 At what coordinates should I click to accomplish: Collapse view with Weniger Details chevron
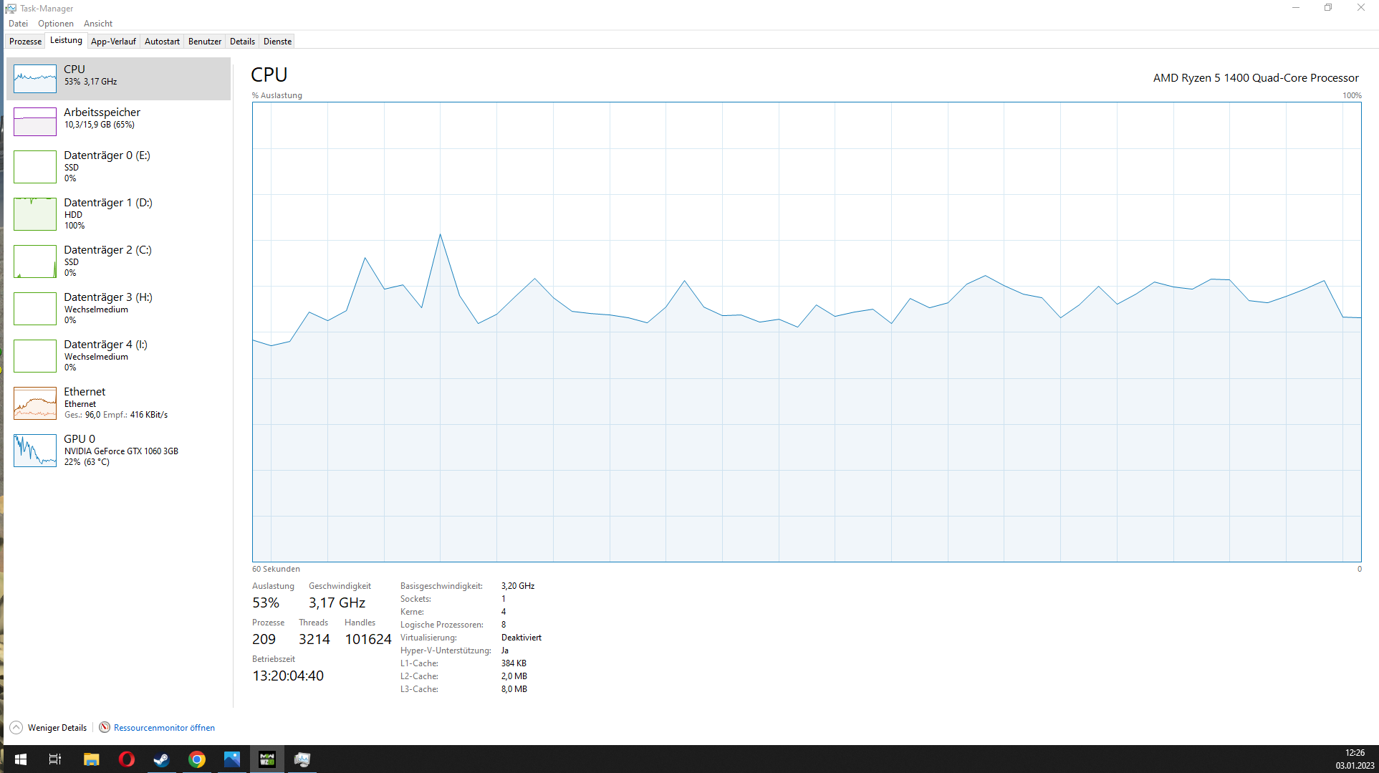click(x=16, y=727)
